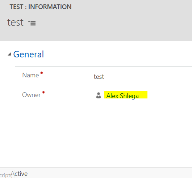Select the Name field value test

coord(99,77)
